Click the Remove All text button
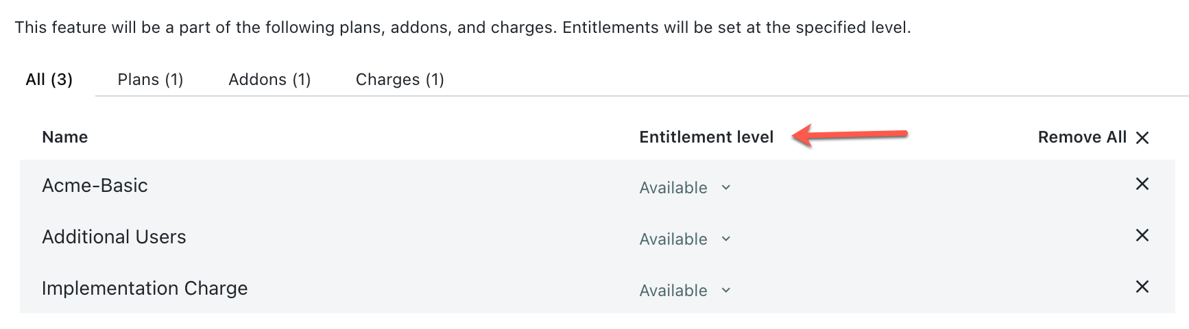The height and width of the screenshot is (329, 1189). 1082,137
